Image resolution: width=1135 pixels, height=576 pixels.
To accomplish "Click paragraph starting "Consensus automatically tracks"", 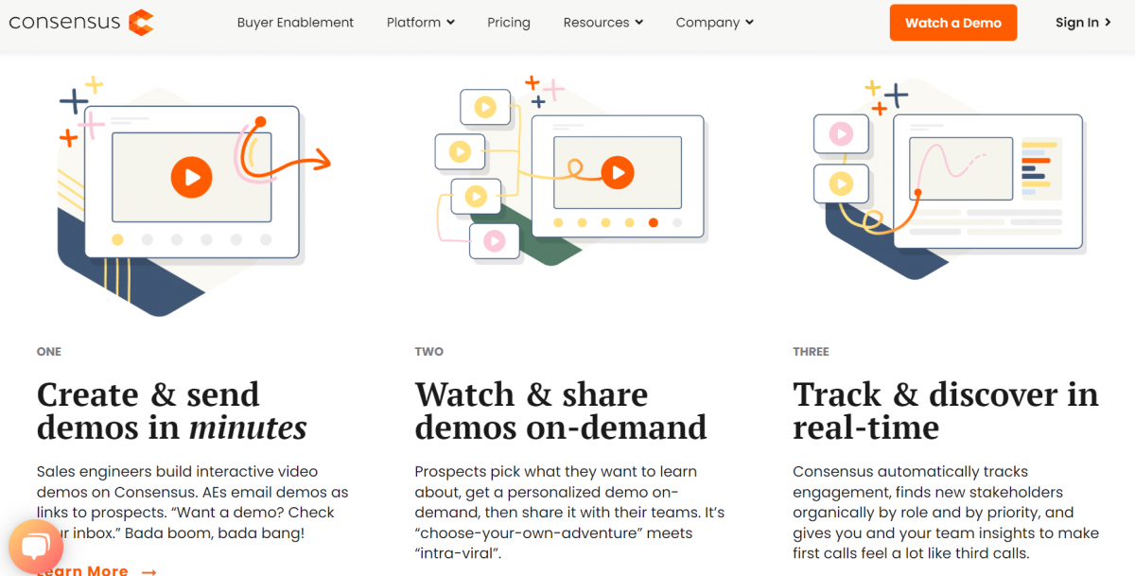I will tap(946, 513).
